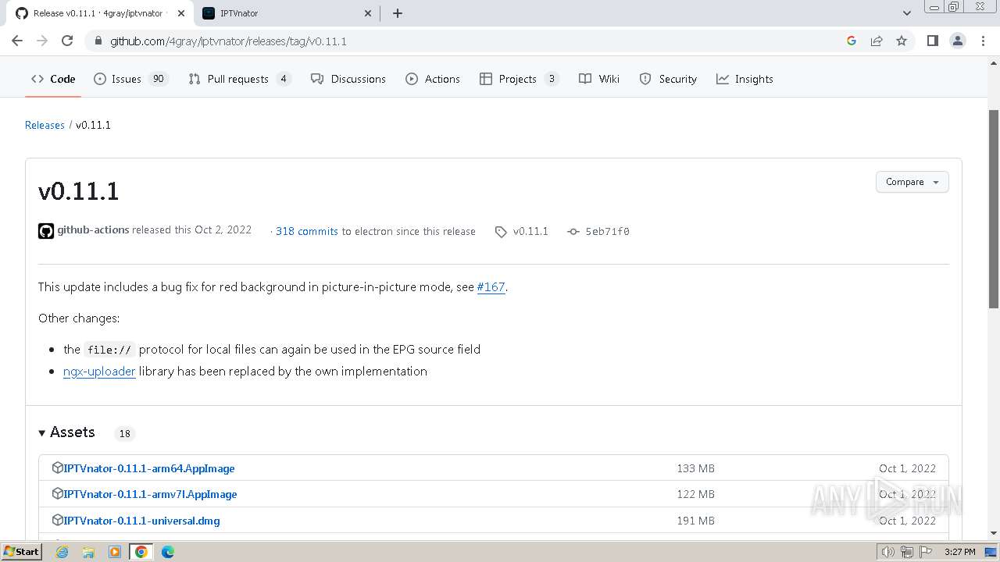Click the 133 MB size text
Viewport: 1000px width, 562px height.
pyautogui.click(x=695, y=468)
